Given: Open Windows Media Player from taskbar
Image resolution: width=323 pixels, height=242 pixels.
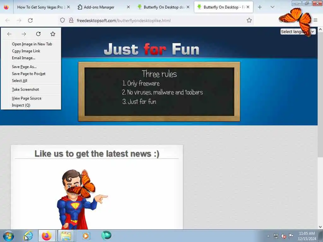Looking at the screenshot, I should click(x=86, y=236).
